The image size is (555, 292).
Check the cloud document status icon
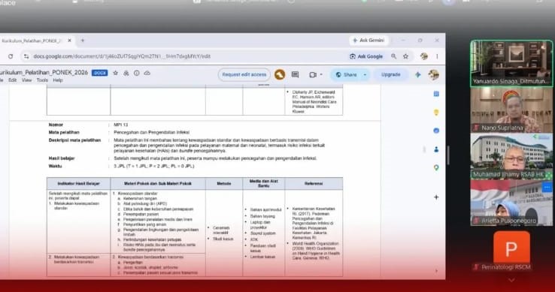tap(147, 73)
